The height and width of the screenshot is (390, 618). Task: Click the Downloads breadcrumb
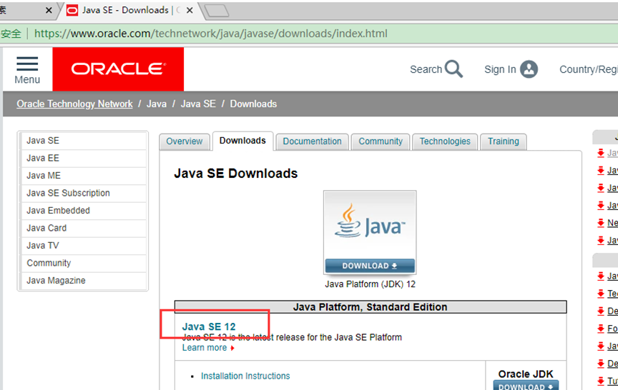(253, 104)
